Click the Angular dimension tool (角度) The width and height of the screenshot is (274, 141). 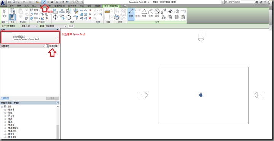(144, 13)
